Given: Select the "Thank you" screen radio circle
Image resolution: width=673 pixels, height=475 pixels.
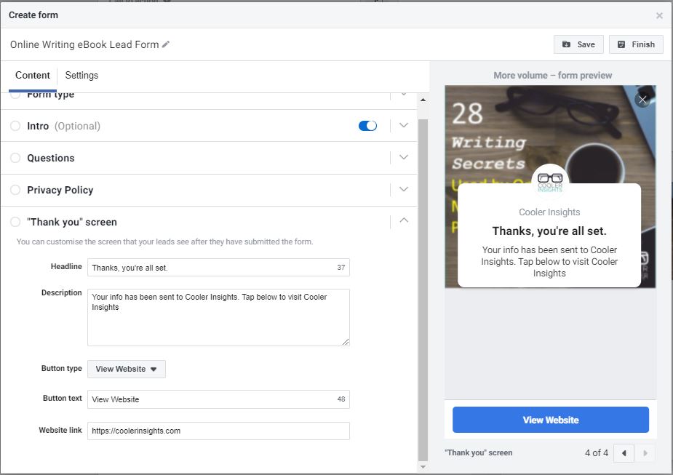Looking at the screenshot, I should click(x=15, y=222).
